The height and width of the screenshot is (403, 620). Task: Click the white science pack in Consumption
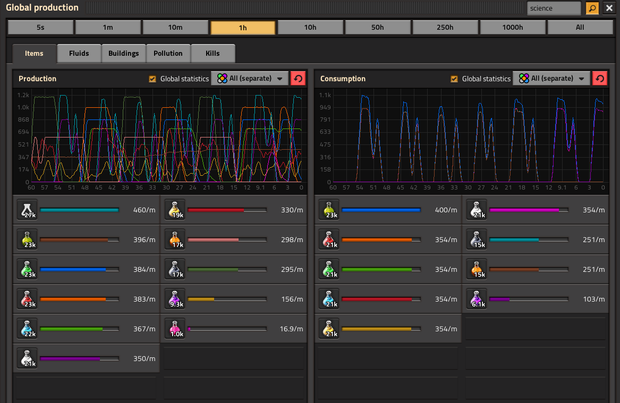pos(477,210)
